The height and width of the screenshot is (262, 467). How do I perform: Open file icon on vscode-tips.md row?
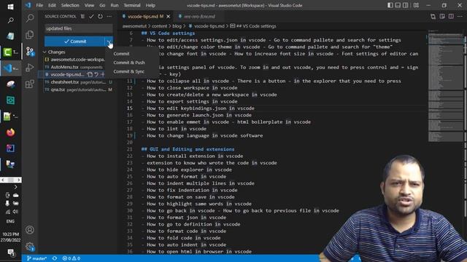[x=90, y=74]
